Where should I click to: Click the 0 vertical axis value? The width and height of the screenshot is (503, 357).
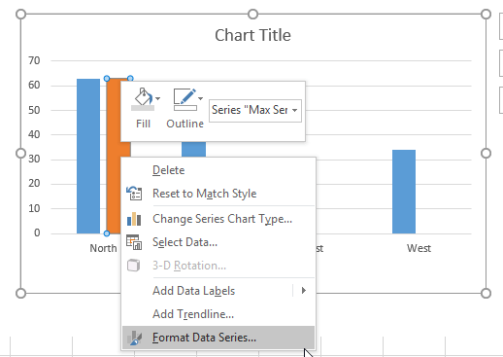point(37,232)
